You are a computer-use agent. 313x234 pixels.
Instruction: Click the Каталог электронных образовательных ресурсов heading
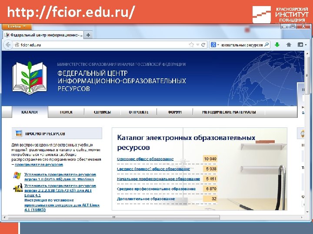tap(186, 143)
